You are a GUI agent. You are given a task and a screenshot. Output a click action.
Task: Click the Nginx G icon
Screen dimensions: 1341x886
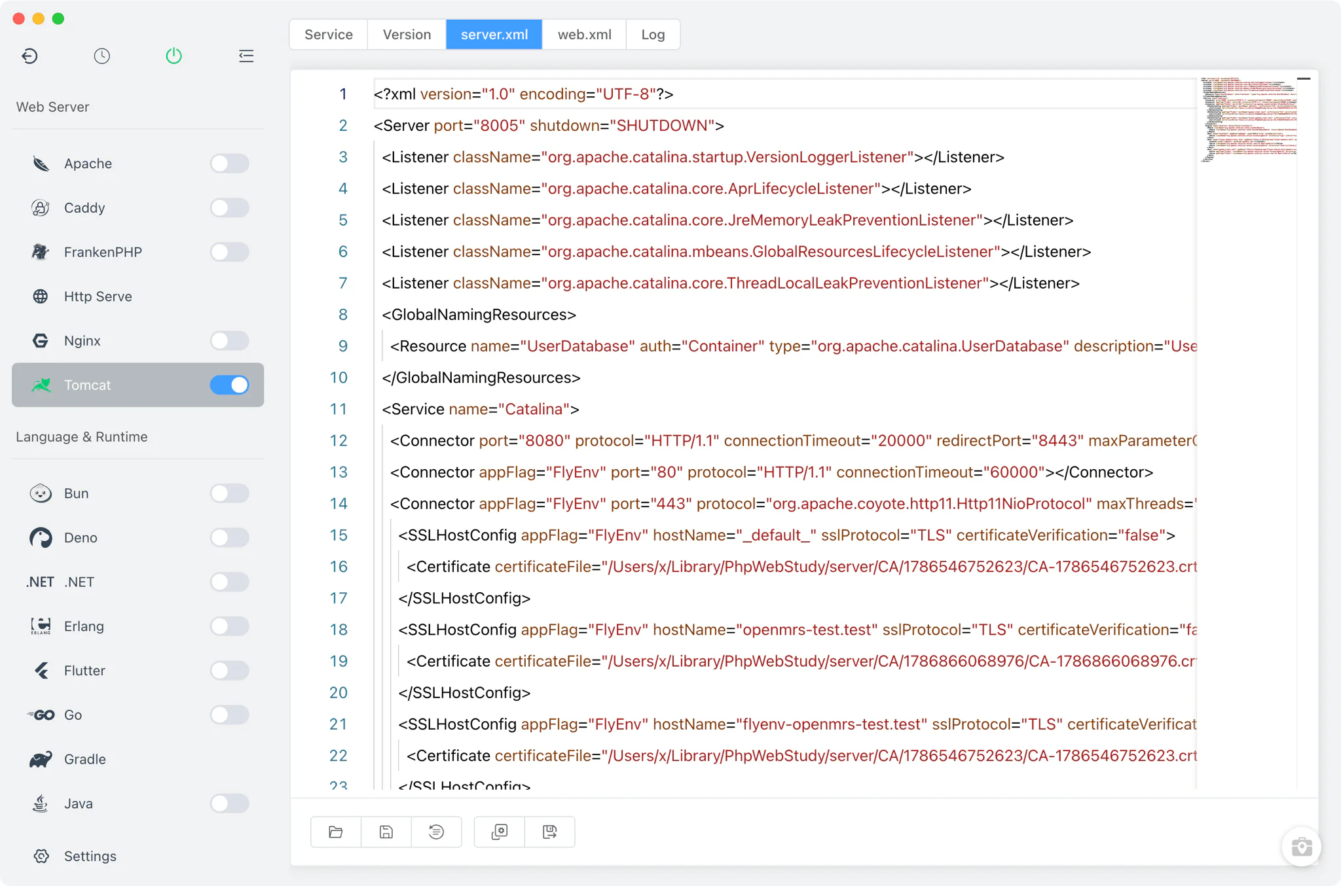(x=41, y=341)
